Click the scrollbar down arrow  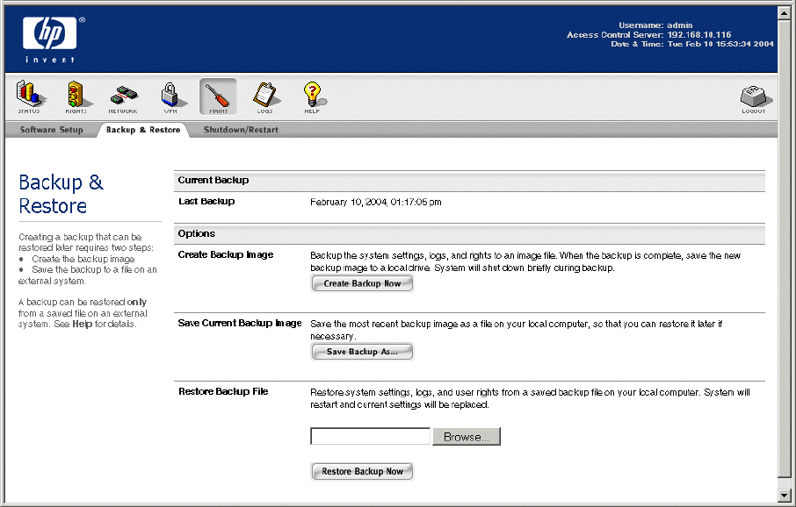[786, 495]
